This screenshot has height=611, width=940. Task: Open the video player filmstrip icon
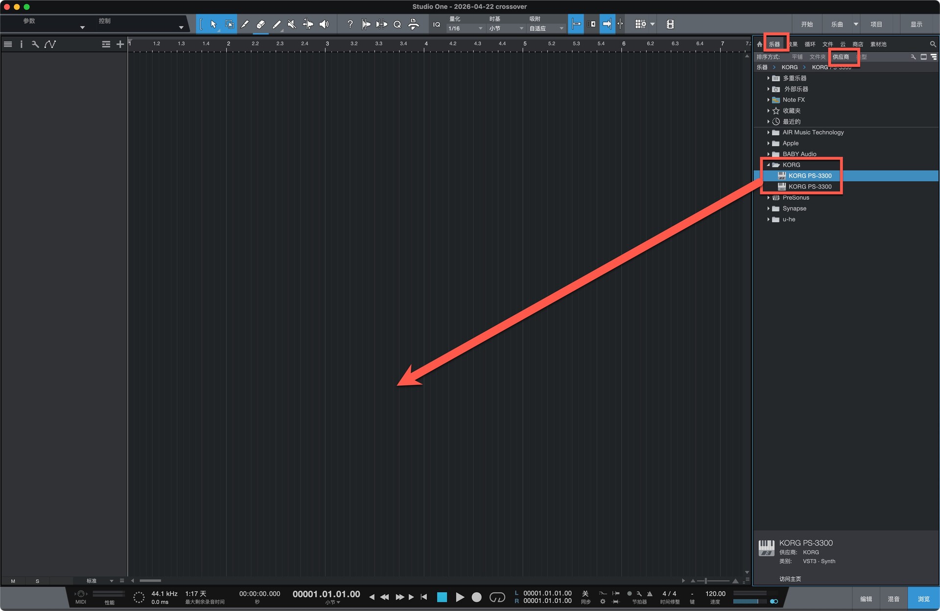[x=670, y=24]
